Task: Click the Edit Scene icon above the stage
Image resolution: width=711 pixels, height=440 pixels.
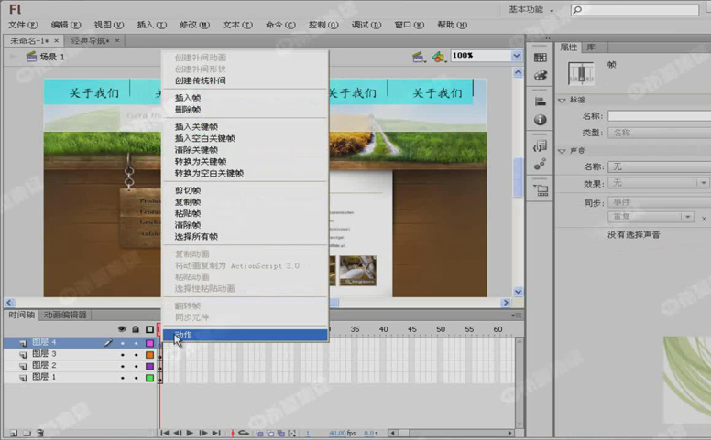Action: [x=419, y=57]
